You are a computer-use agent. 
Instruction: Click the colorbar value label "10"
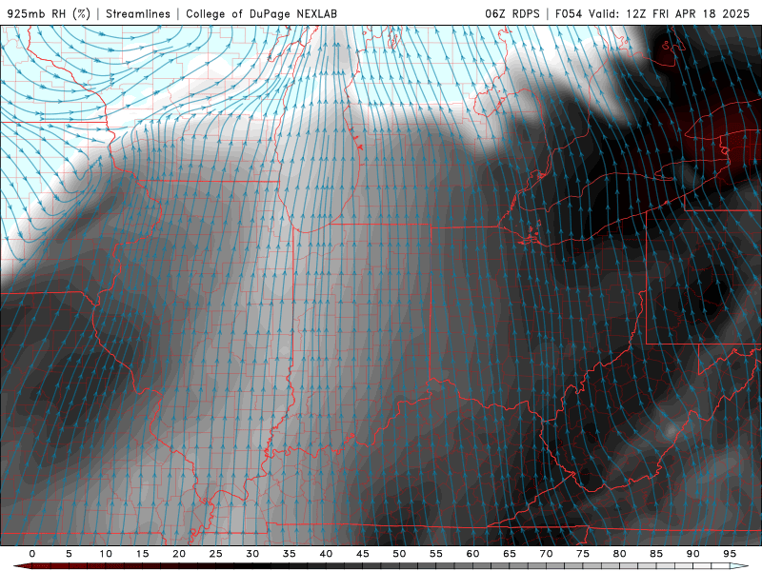click(x=106, y=554)
